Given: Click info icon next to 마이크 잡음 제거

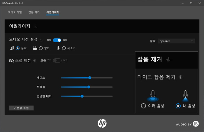Looking at the screenshot, I should [180, 77].
